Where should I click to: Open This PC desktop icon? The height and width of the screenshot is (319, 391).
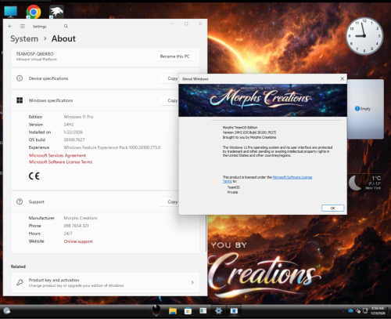click(x=10, y=12)
